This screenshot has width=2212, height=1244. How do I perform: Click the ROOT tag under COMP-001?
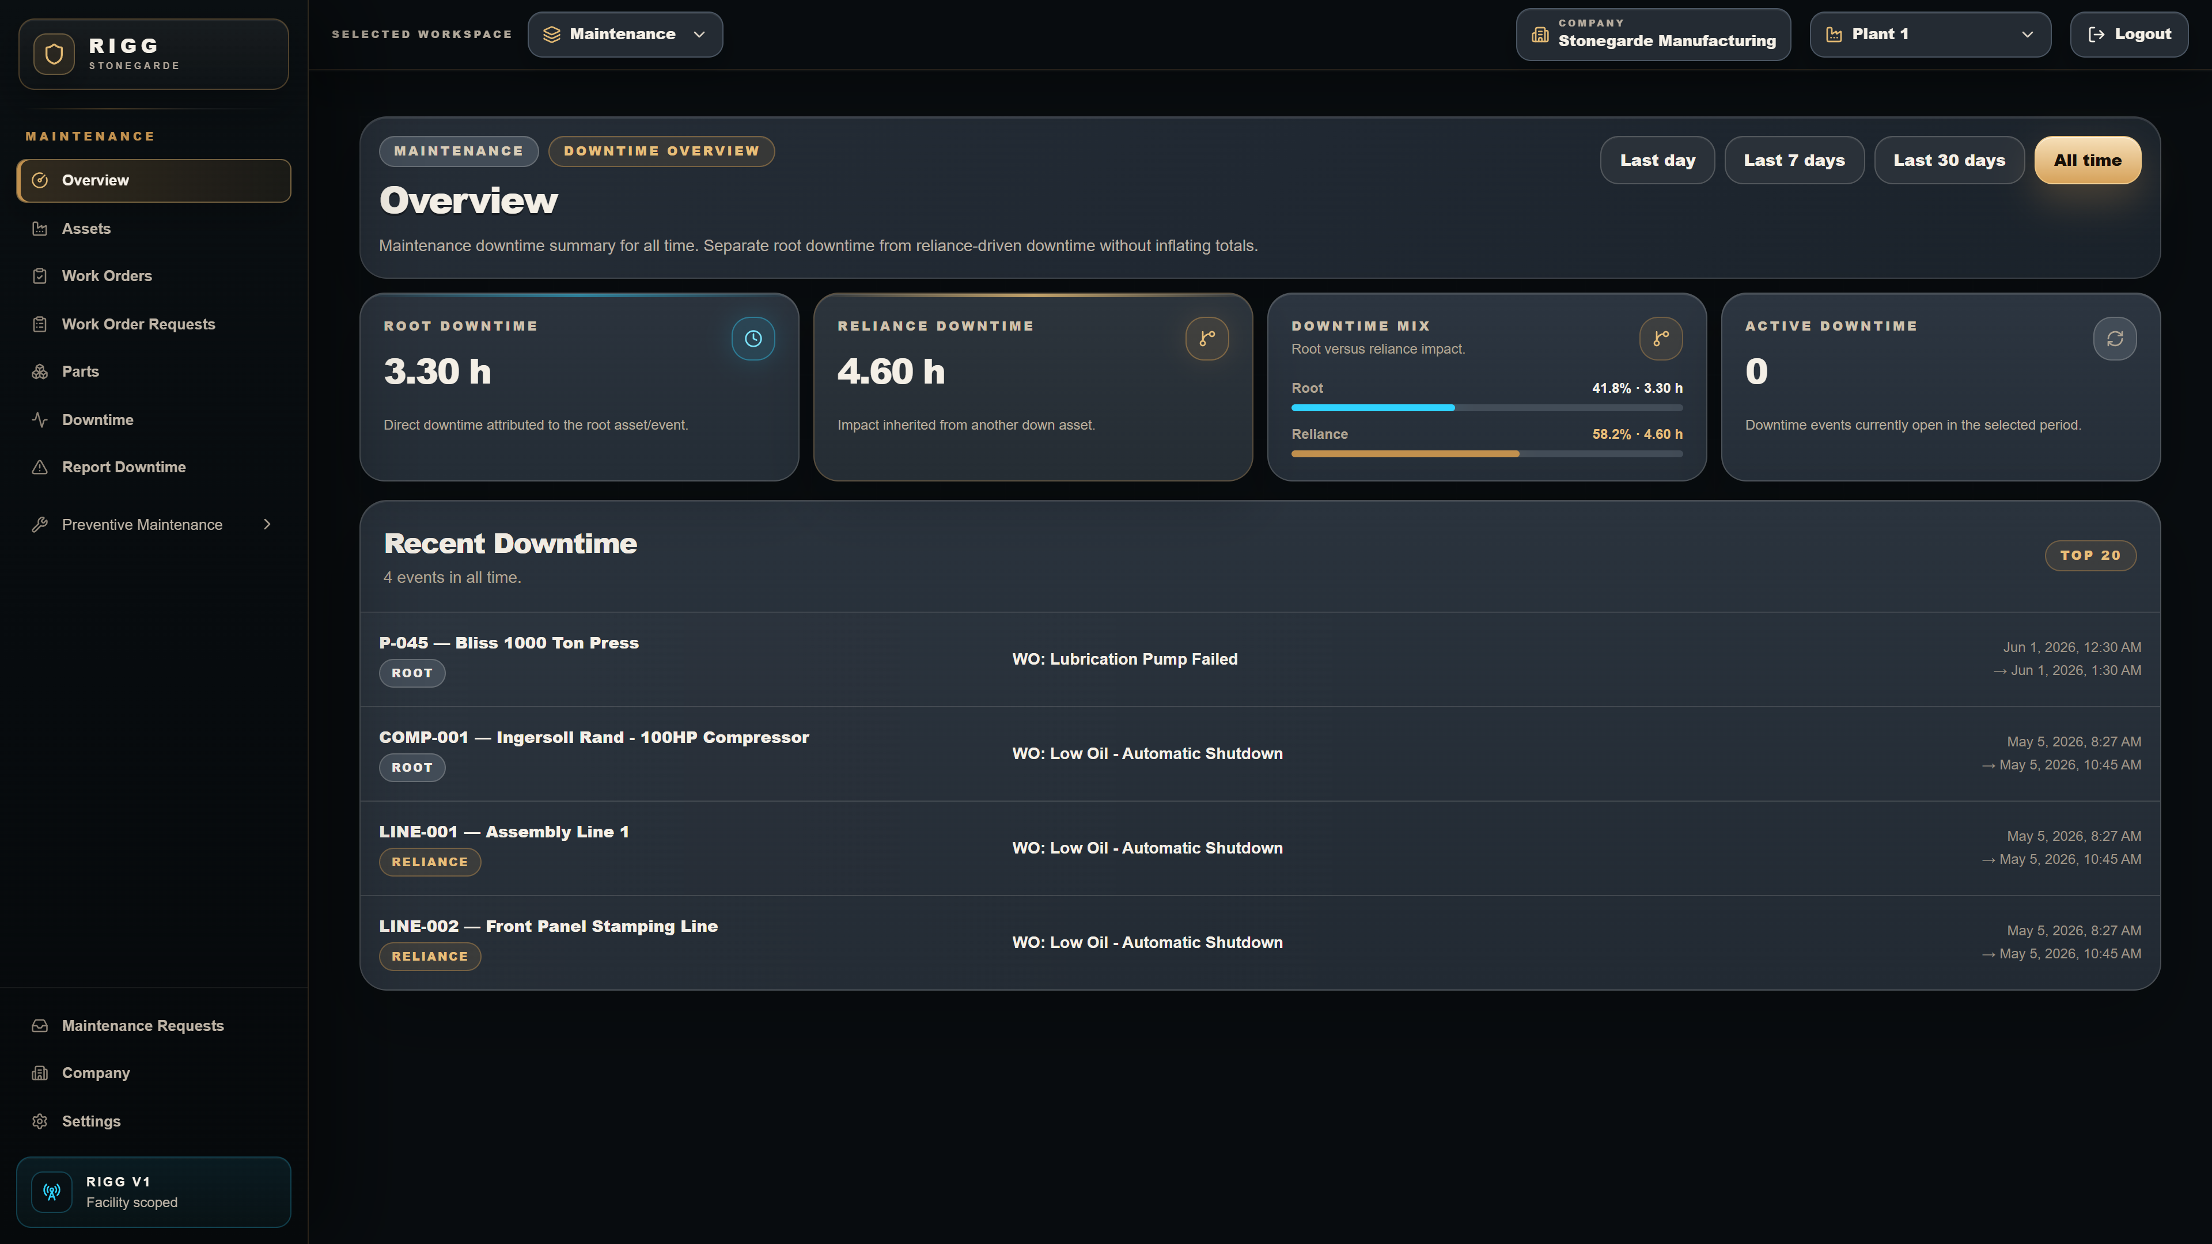click(412, 768)
